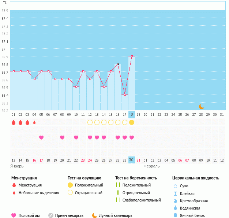229x218 pixels.
Task: Click the highlighted calendar date 30
Action: 132,160
